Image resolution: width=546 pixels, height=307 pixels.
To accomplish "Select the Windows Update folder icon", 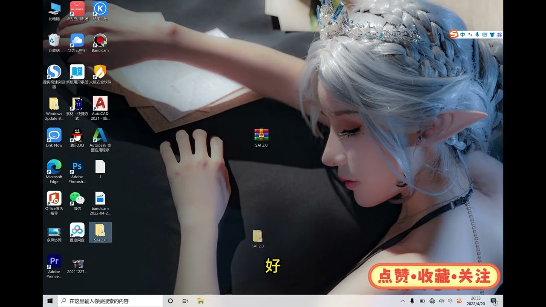I will coord(54,108).
